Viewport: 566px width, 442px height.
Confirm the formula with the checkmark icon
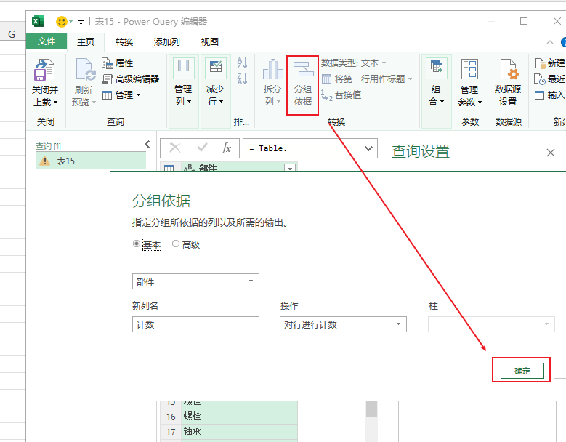(x=202, y=148)
